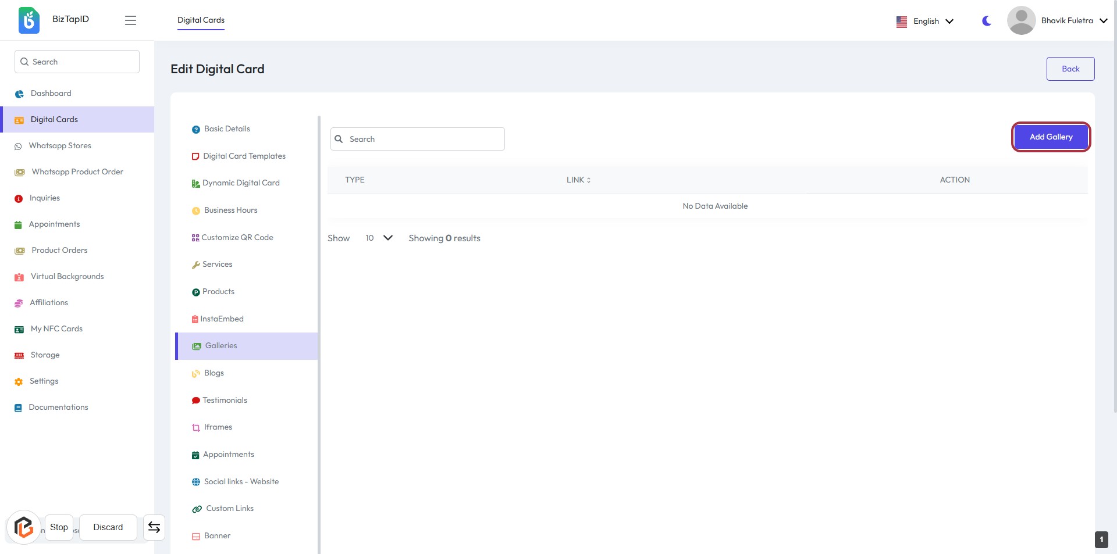1117x554 pixels.
Task: Open the English language dropdown
Action: tap(925, 22)
